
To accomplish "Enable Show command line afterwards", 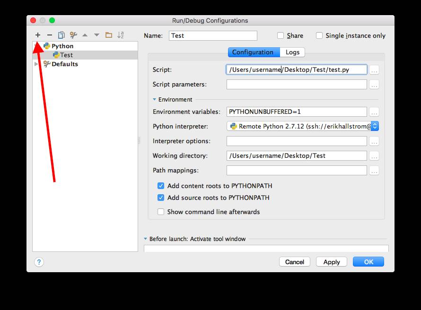I will (x=161, y=212).
